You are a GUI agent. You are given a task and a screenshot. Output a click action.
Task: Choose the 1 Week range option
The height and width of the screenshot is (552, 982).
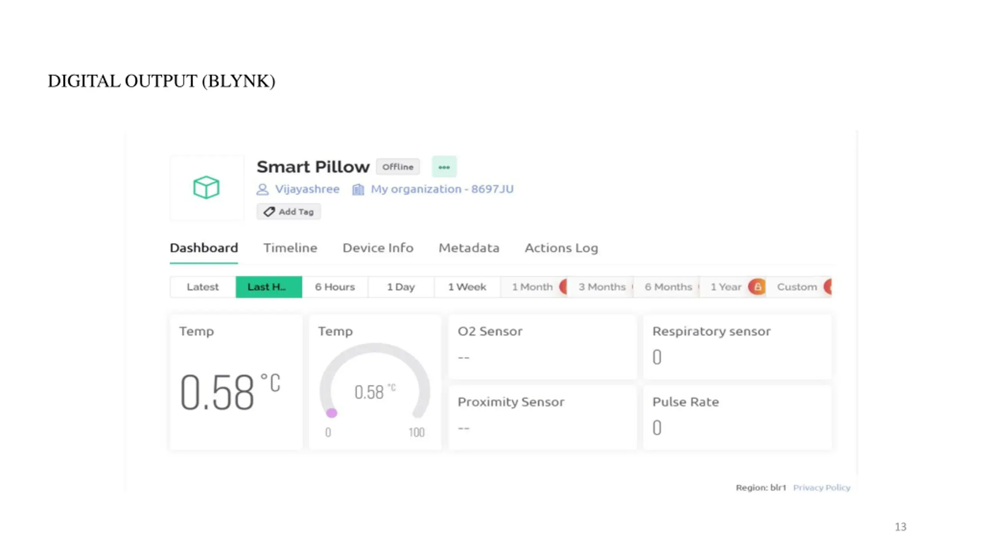pos(467,287)
